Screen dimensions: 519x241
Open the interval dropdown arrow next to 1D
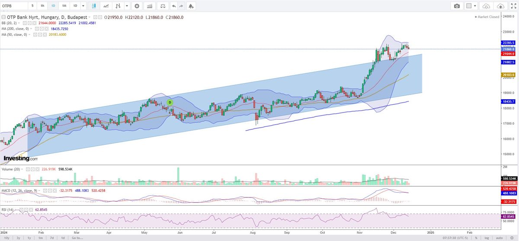pos(83,6)
